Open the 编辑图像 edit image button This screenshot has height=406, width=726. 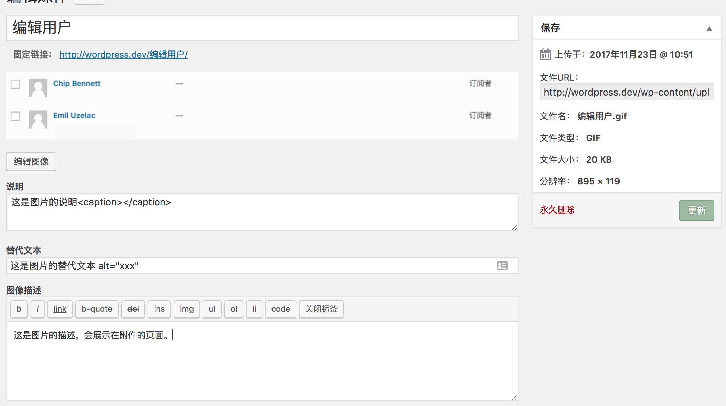(31, 162)
